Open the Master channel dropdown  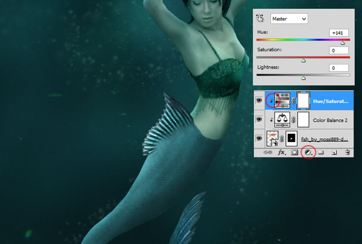tap(289, 19)
